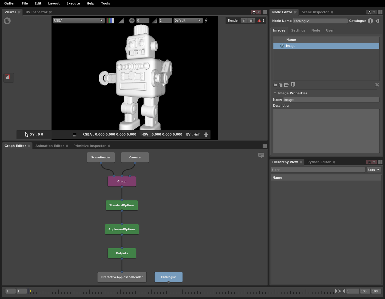Pause the interactive render
The height and width of the screenshot is (299, 385).
244,20
